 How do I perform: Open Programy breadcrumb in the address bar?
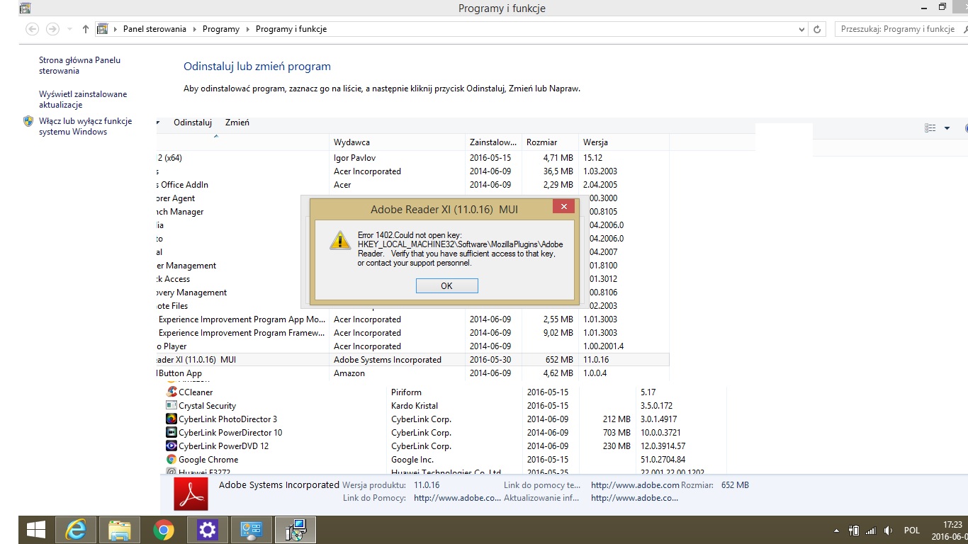(x=221, y=29)
